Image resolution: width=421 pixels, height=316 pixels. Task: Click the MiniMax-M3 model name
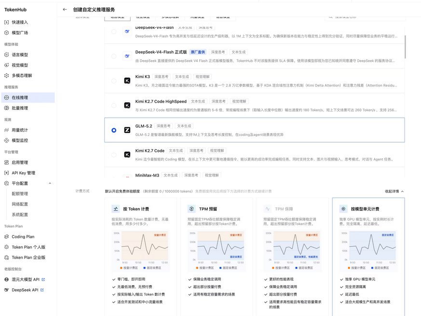click(x=147, y=175)
